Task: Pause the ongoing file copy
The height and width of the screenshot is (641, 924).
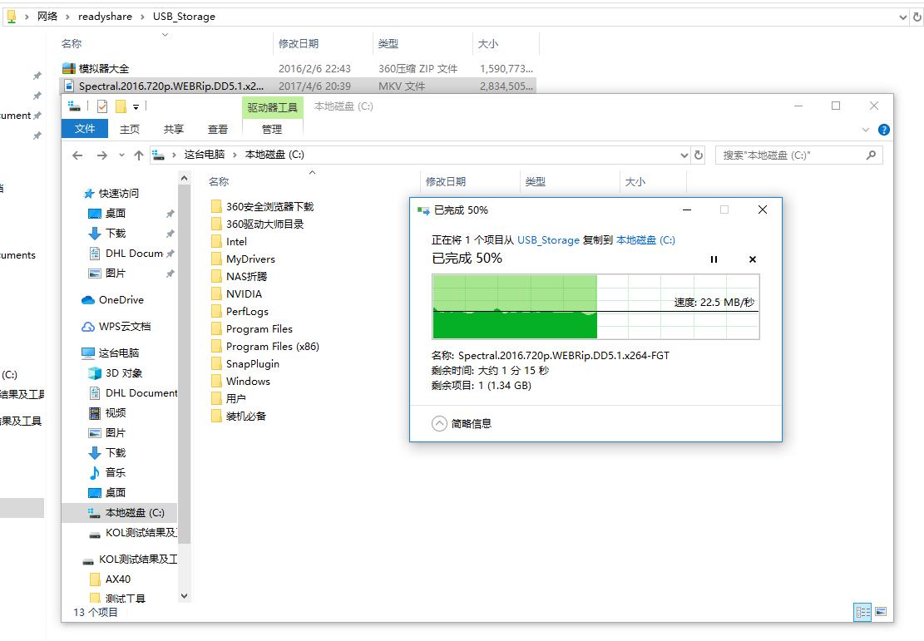Action: click(714, 259)
